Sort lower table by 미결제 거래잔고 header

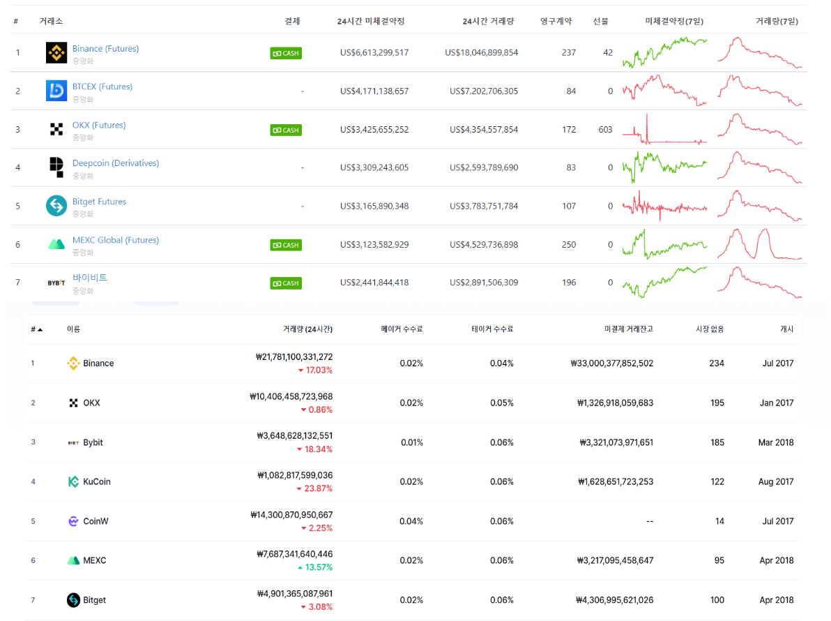629,329
